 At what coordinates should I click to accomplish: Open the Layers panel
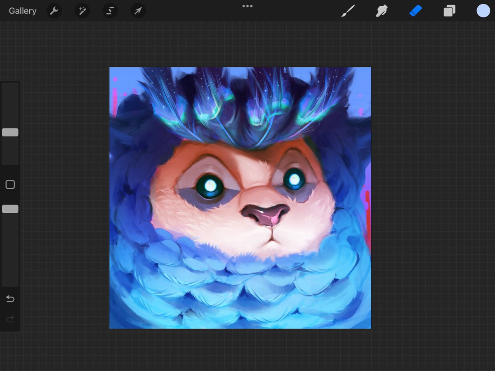450,11
